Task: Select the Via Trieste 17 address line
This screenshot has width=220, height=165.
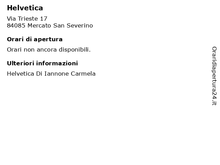Action: click(27, 19)
